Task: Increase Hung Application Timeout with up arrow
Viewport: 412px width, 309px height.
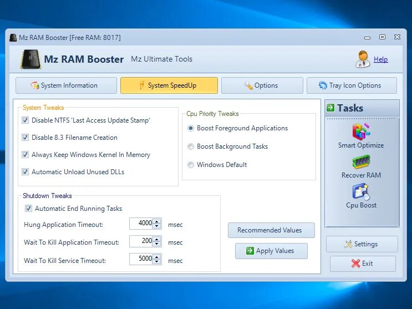Action: [157, 221]
